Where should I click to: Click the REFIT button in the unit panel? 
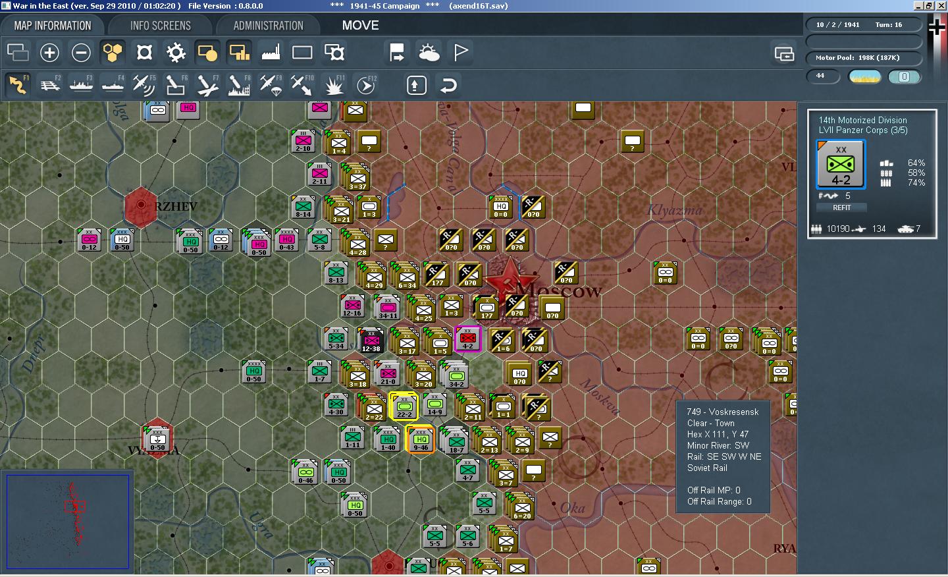pos(841,207)
